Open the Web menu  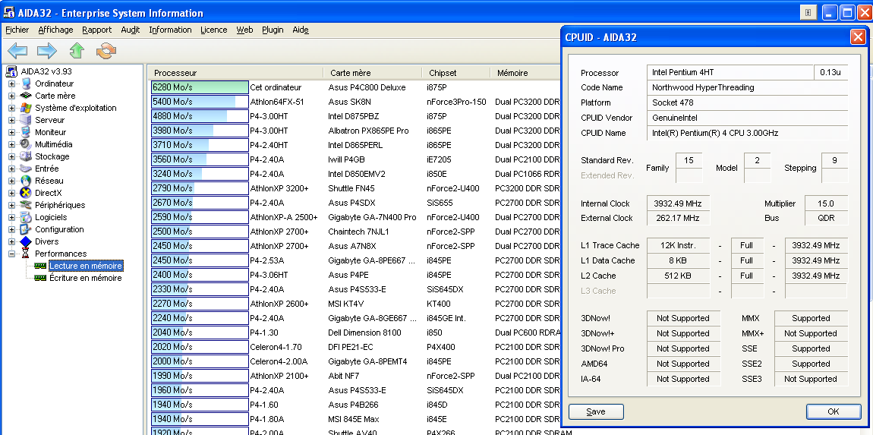[244, 30]
